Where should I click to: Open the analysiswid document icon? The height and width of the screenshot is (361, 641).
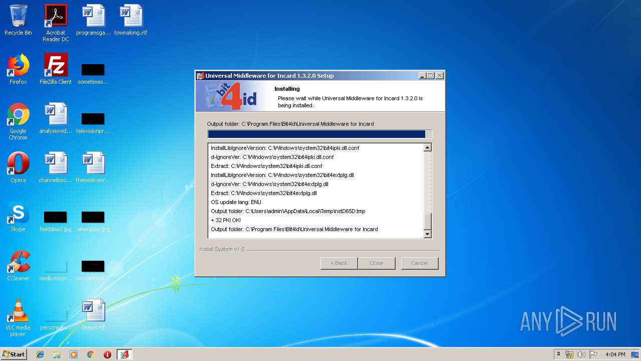[56, 118]
